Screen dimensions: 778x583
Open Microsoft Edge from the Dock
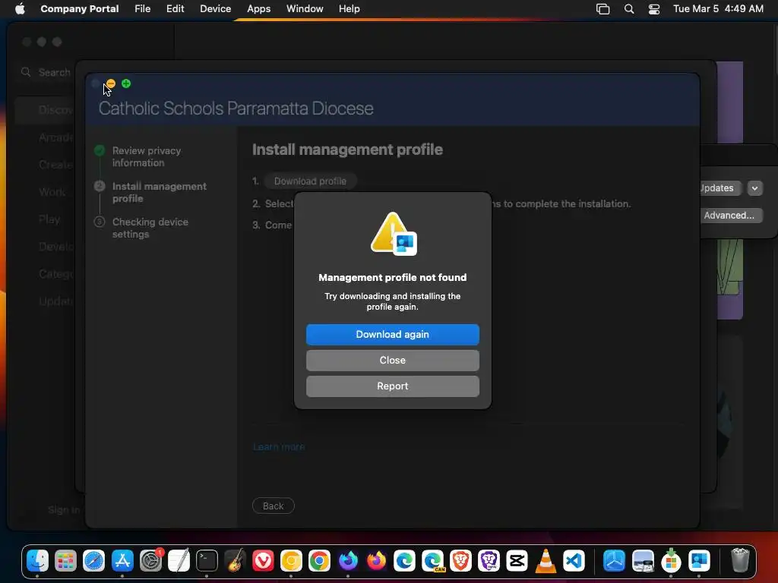pyautogui.click(x=404, y=561)
